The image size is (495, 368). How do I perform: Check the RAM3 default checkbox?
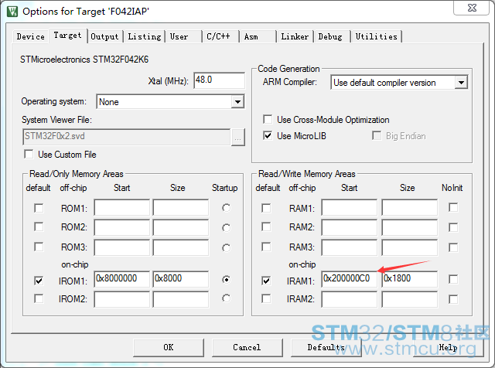(x=266, y=247)
